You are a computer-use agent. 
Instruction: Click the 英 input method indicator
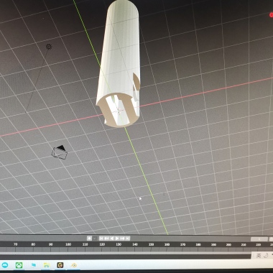click(x=259, y=256)
